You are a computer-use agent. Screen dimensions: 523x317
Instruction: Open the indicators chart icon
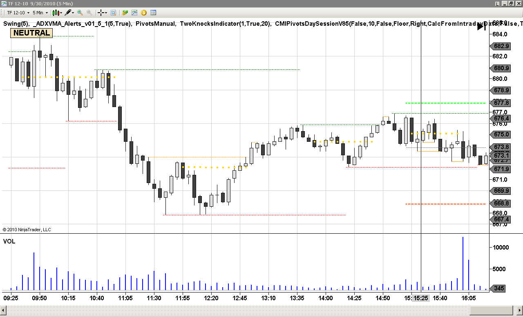point(134,13)
